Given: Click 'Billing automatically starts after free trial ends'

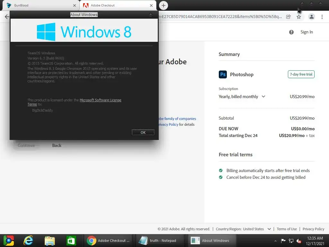Looking at the screenshot, I should (268, 170).
